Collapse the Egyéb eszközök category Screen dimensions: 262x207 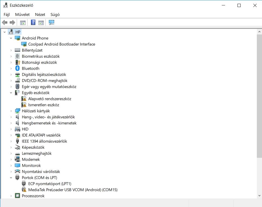[x=11, y=93]
